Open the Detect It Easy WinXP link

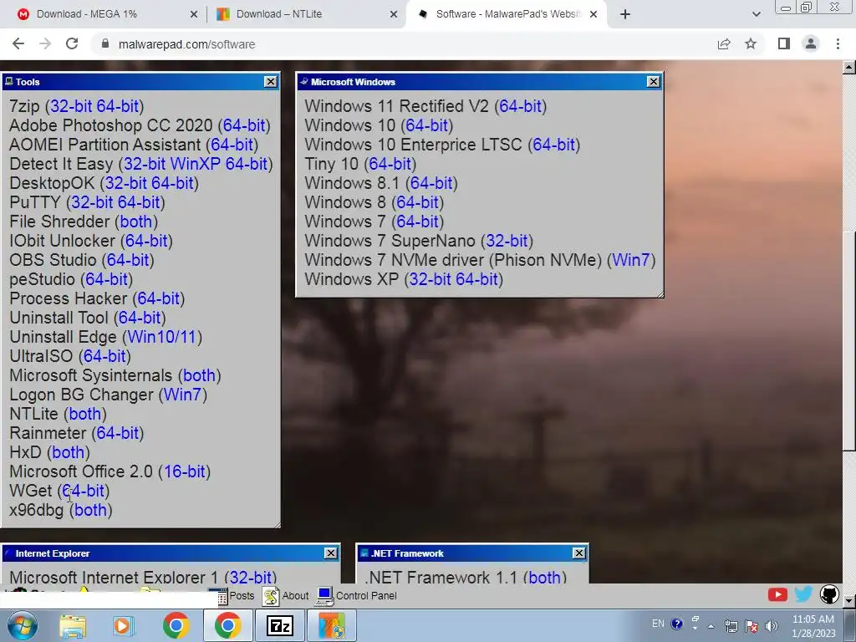(195, 164)
